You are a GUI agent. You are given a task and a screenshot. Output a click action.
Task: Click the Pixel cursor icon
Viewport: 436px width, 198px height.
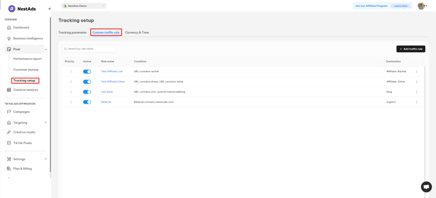9,49
